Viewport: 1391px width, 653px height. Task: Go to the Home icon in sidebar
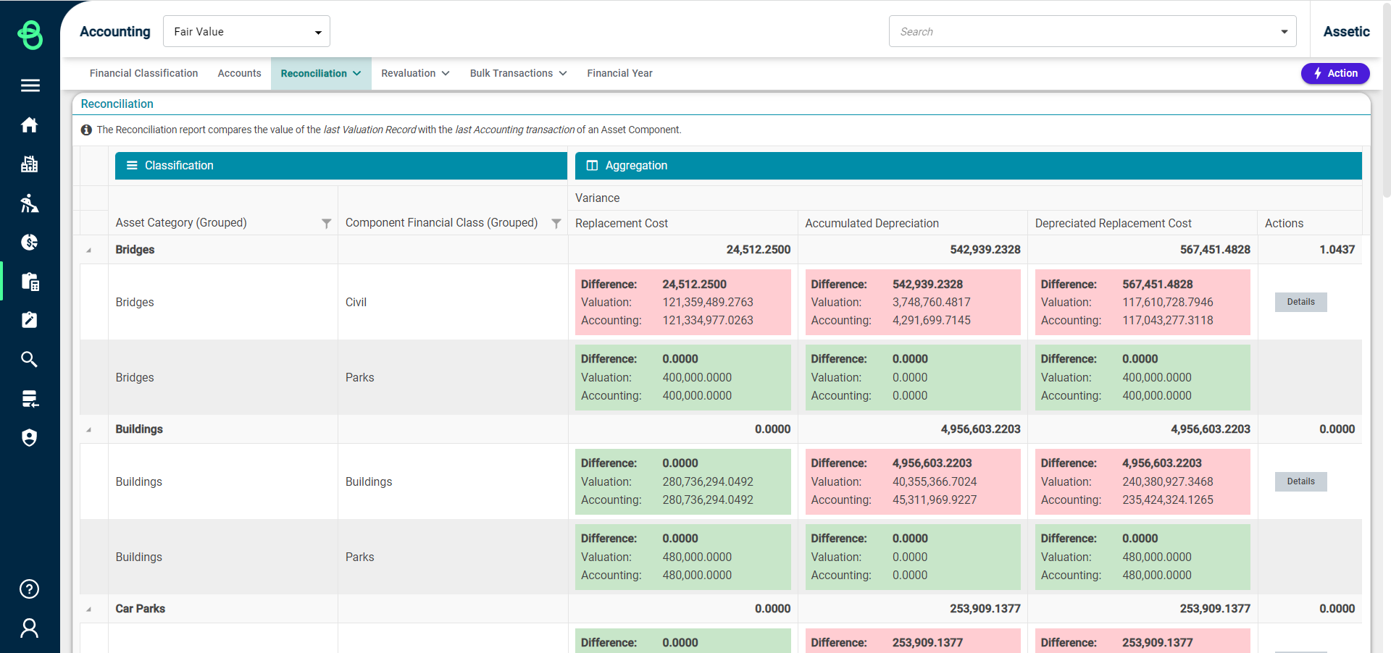[x=30, y=125]
